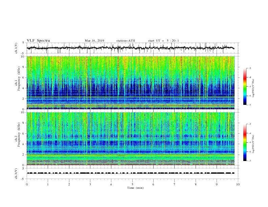The width and height of the screenshot is (268, 207).
Task: Click the "-7" tick on the lower colorbar
Action: click(249, 161)
